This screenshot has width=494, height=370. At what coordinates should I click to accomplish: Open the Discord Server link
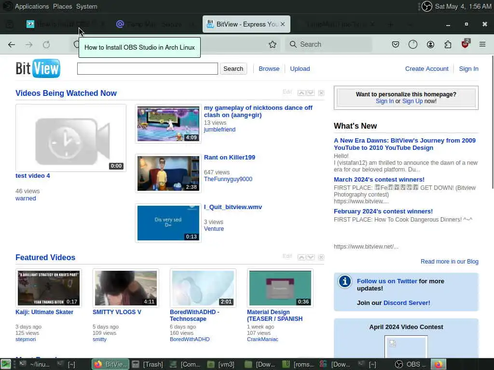click(407, 303)
